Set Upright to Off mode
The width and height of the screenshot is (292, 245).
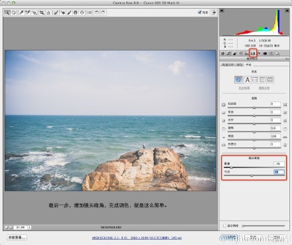238,80
